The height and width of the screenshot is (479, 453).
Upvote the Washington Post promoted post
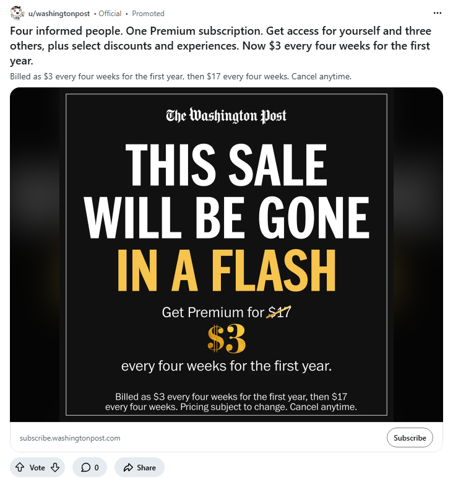20,467
